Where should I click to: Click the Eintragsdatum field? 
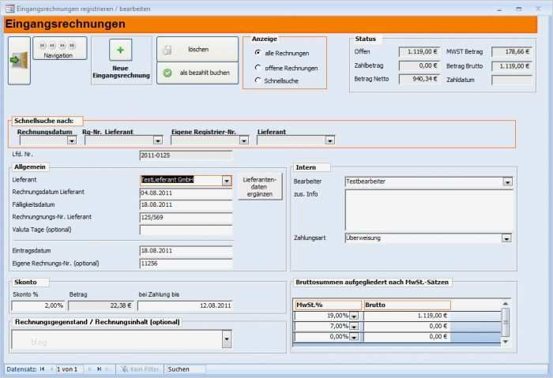186,251
